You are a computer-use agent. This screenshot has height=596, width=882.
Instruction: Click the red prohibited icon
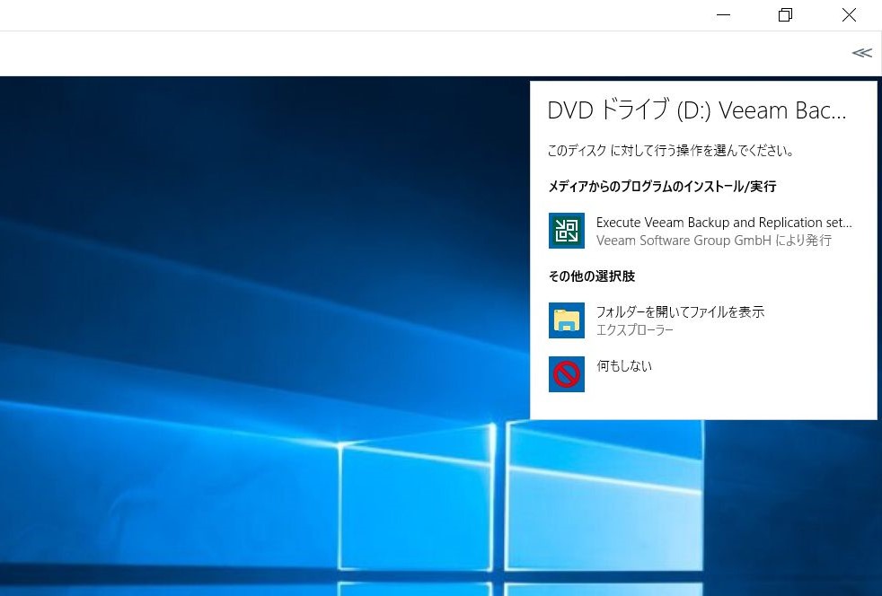(x=567, y=374)
